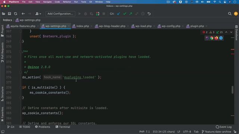Screen dimensions: 239x134
Task: Open the Project tool window
Action: (2, 31)
